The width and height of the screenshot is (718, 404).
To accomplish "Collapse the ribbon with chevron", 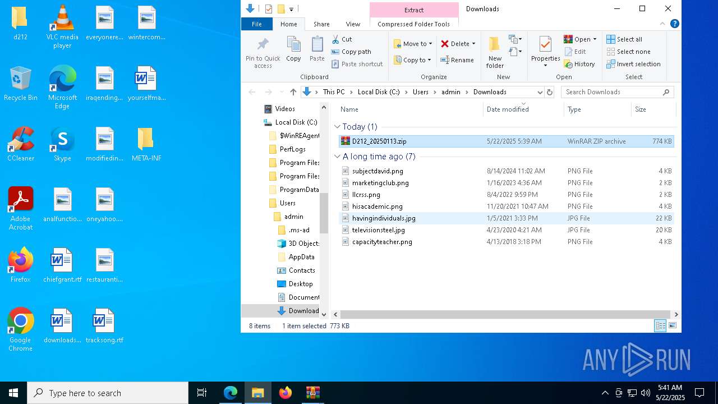I will [662, 24].
